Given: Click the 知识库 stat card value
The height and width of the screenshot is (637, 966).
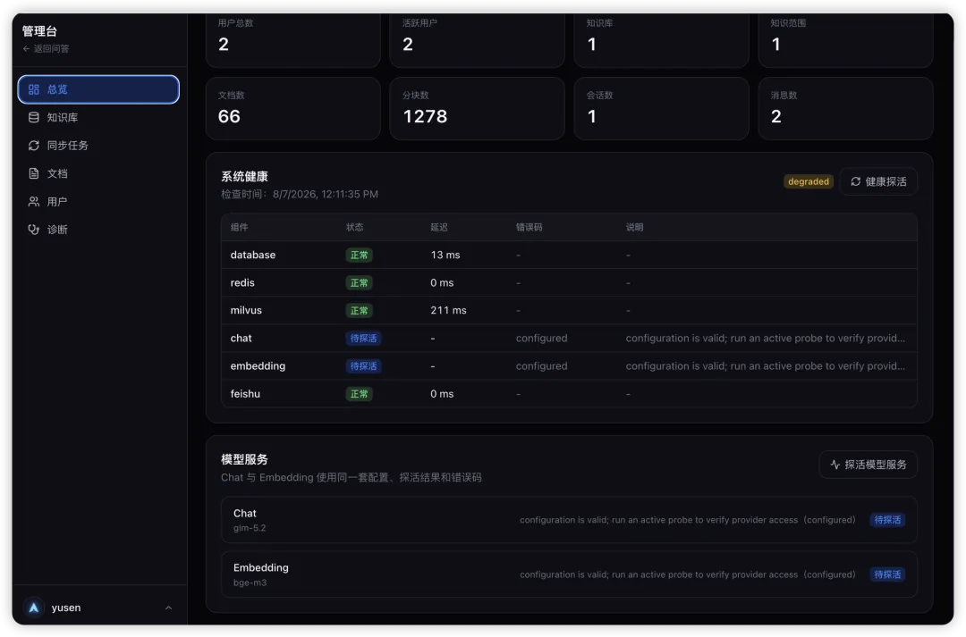Looking at the screenshot, I should [x=592, y=45].
